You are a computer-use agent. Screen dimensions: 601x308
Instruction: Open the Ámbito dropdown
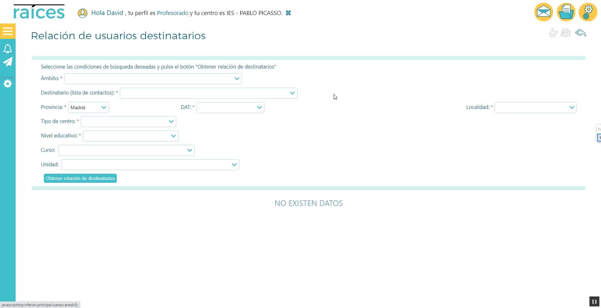tap(153, 79)
